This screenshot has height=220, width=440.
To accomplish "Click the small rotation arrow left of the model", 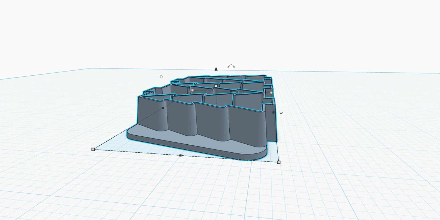I will click(x=161, y=77).
